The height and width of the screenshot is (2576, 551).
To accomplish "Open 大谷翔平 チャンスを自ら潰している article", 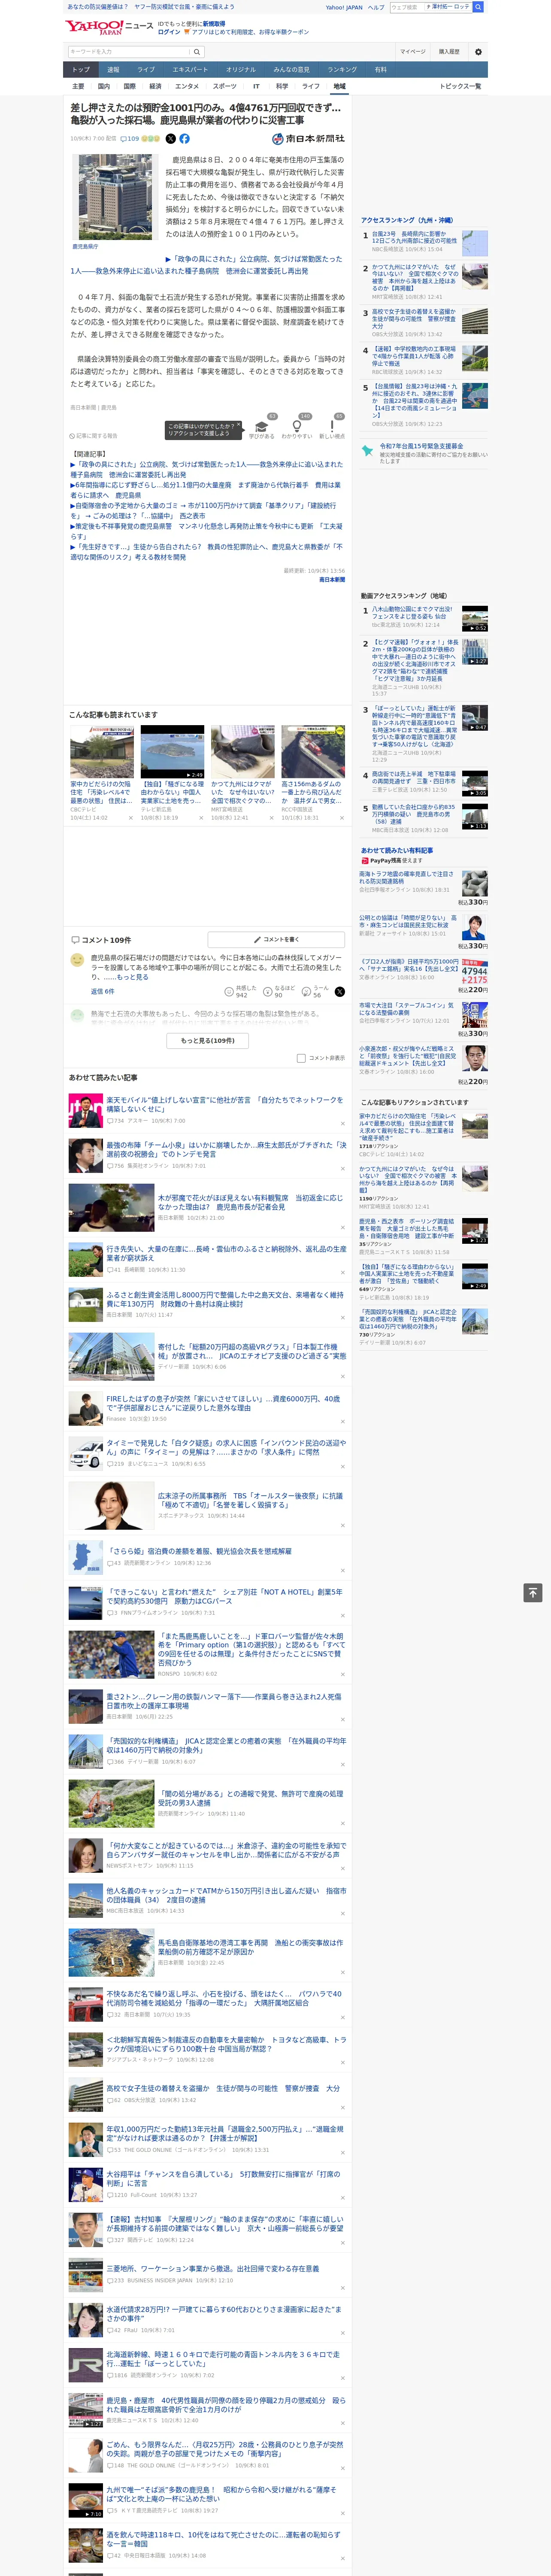I will (x=224, y=2178).
